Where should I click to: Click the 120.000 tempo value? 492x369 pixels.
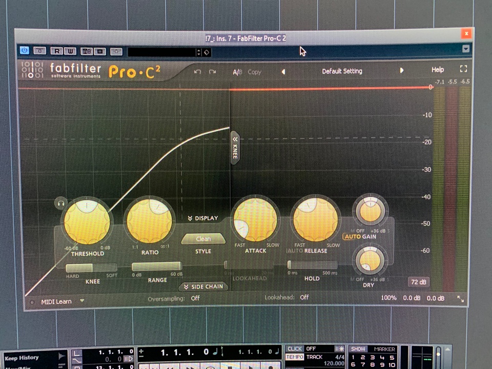pyautogui.click(x=334, y=363)
